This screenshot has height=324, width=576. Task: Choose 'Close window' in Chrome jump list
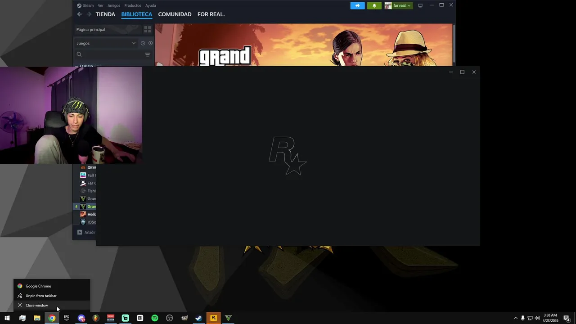coord(52,305)
